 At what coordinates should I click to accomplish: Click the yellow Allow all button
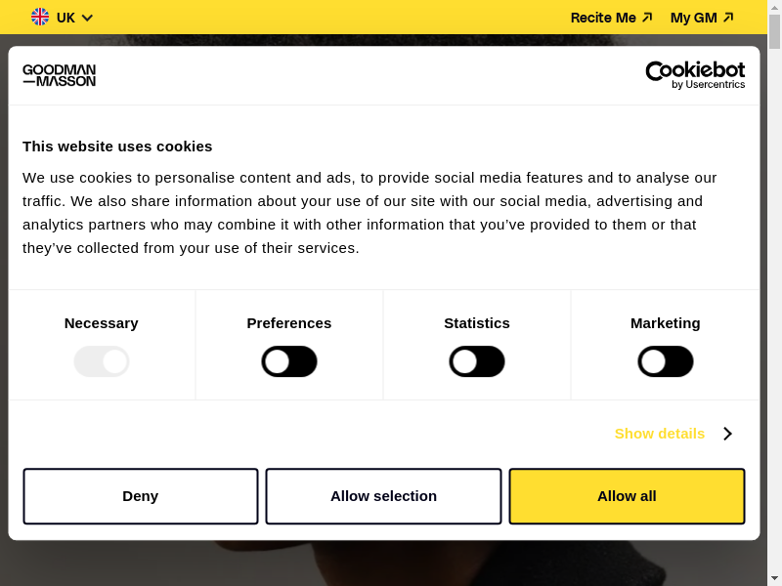627,496
